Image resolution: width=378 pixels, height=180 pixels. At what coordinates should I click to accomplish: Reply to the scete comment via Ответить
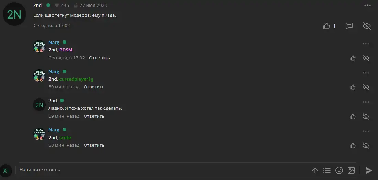pyautogui.click(x=94, y=145)
